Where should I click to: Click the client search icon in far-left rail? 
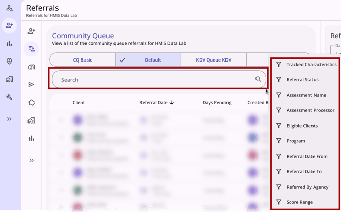pyautogui.click(x=9, y=8)
